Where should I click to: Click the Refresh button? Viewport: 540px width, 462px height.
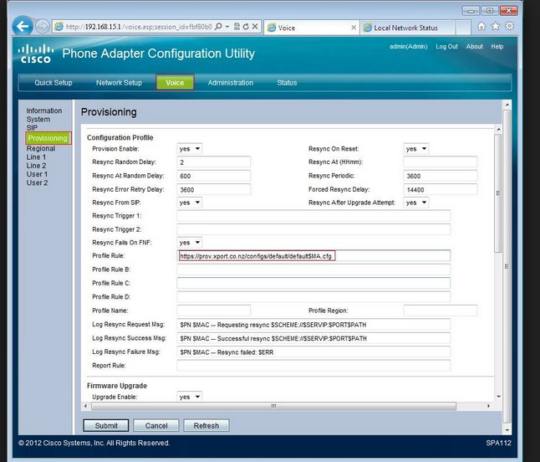(x=206, y=426)
